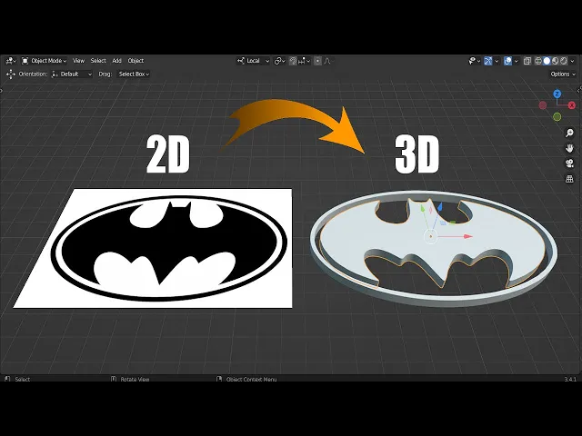
Task: Click the active Move tool icon
Action: pyautogui.click(x=11, y=74)
